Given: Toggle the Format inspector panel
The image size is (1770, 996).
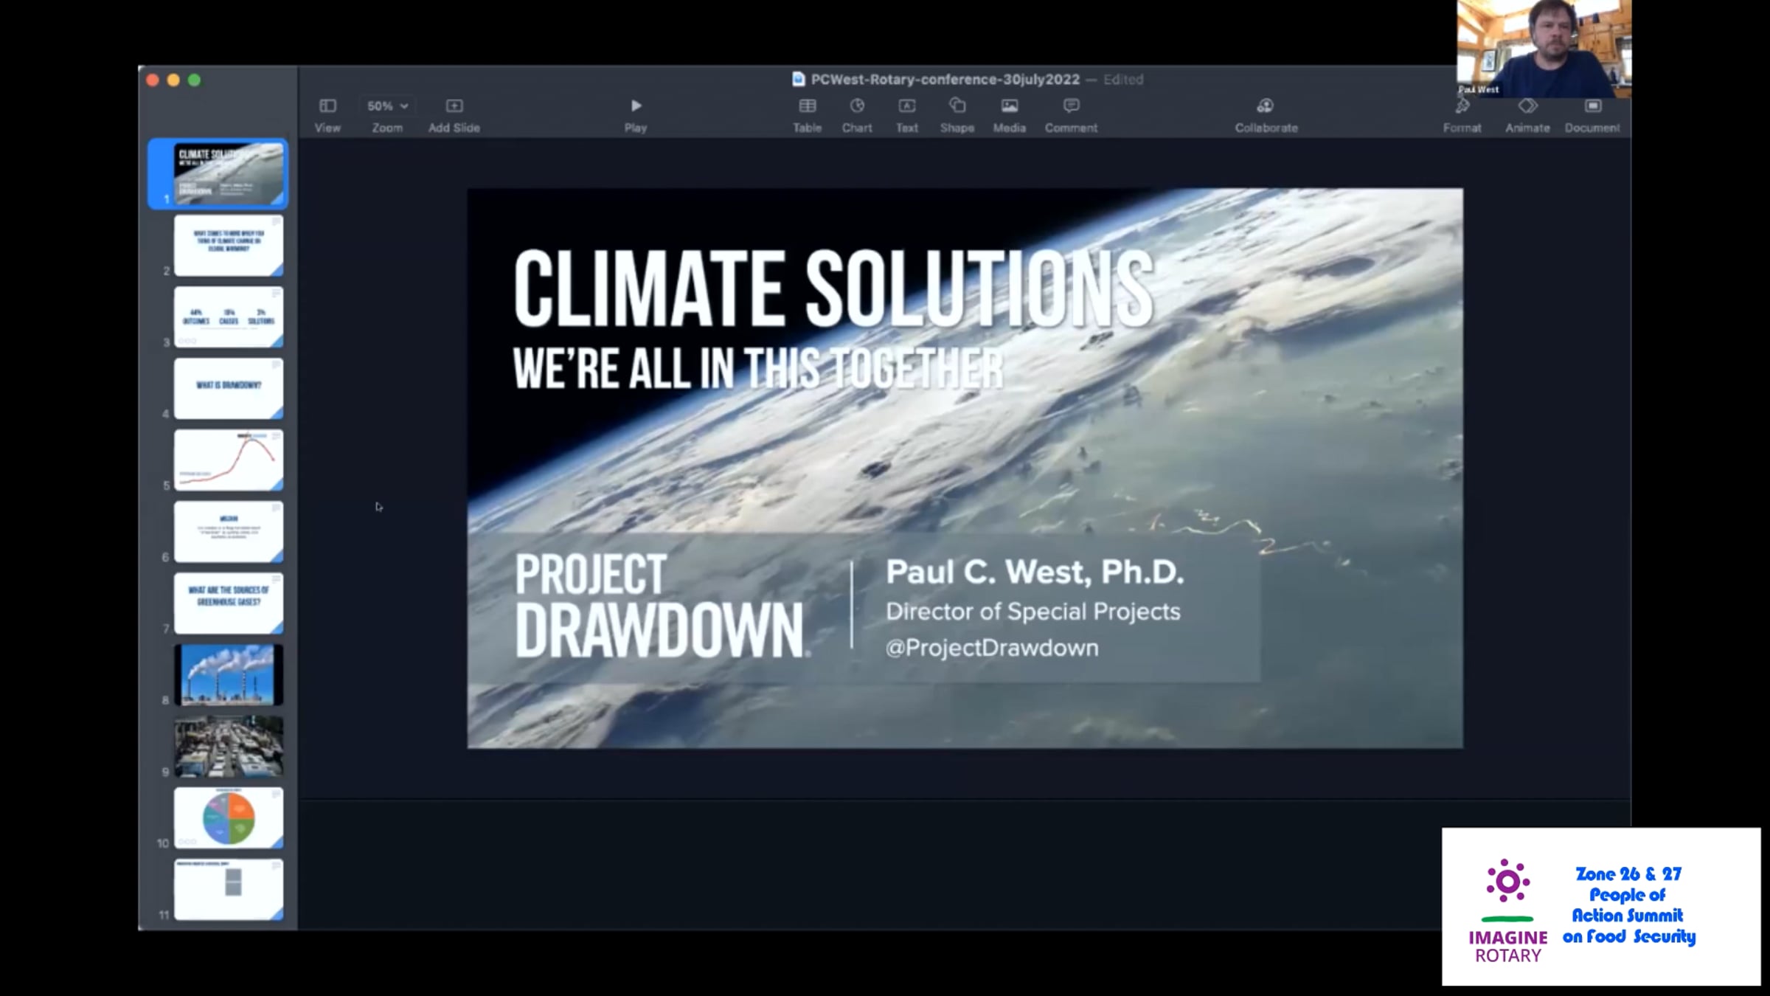Looking at the screenshot, I should click(1462, 107).
